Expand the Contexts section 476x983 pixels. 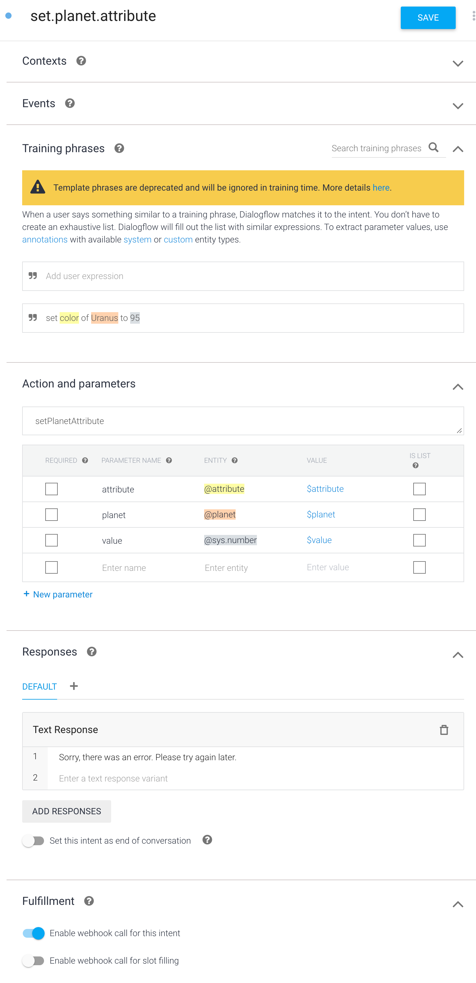pos(458,63)
